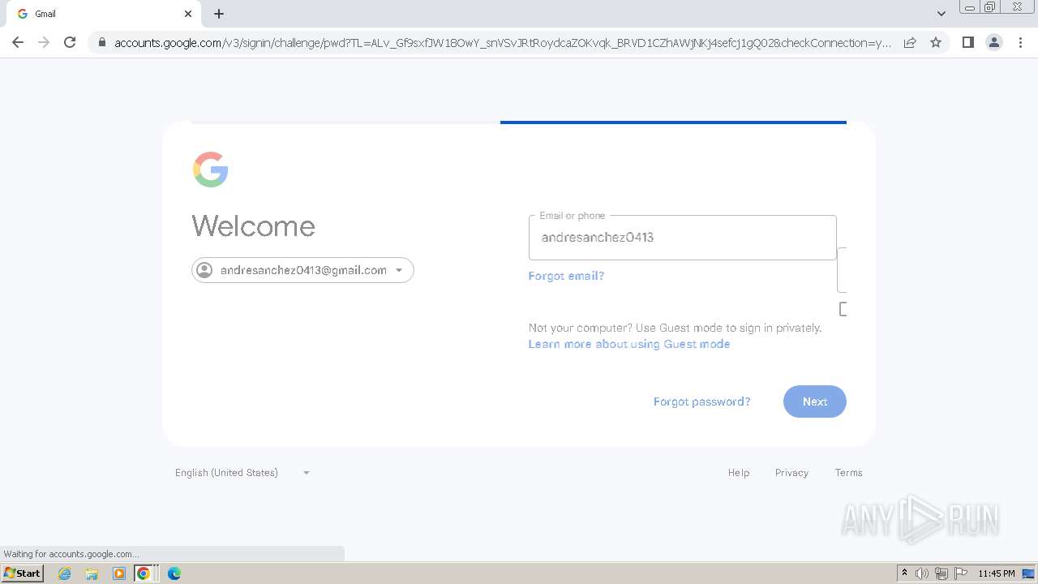Open the English (United States) language dropdown
This screenshot has width=1038, height=584.
[242, 473]
